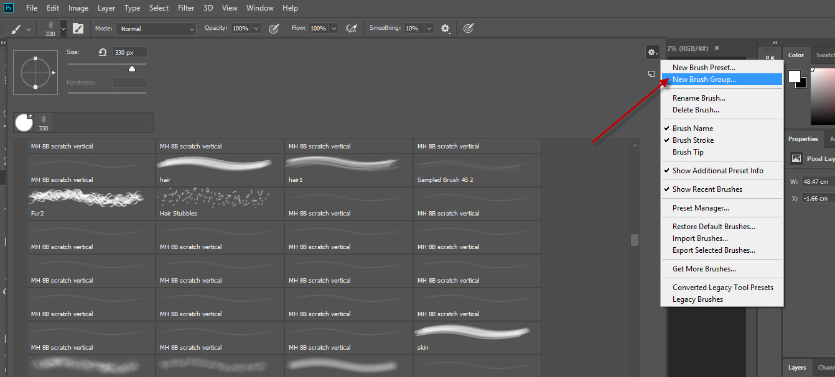
Task: Open the View menu
Action: pos(230,8)
